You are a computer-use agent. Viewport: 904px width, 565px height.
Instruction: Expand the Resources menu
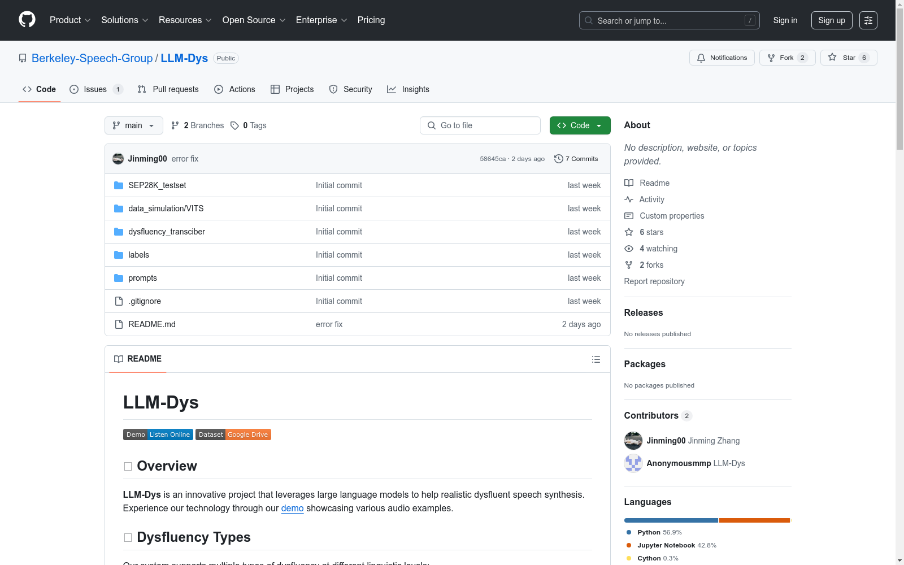pos(185,20)
